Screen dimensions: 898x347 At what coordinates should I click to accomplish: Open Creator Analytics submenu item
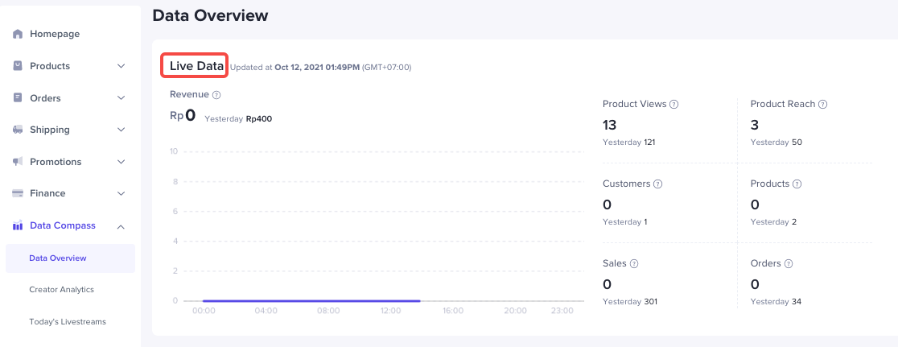[61, 289]
